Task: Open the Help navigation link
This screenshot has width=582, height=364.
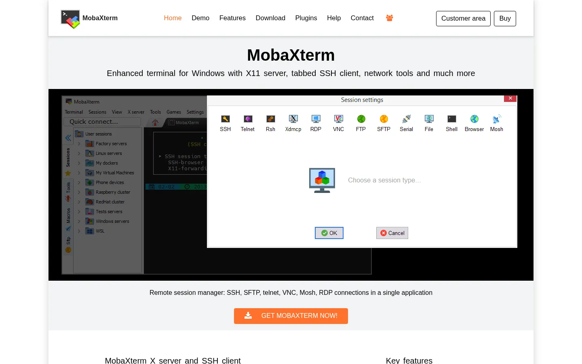Action: pos(334,18)
